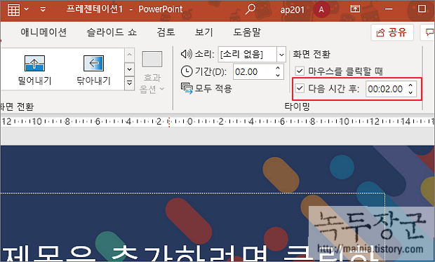Open the account avatar 'A'
The height and width of the screenshot is (262, 435).
tap(321, 10)
